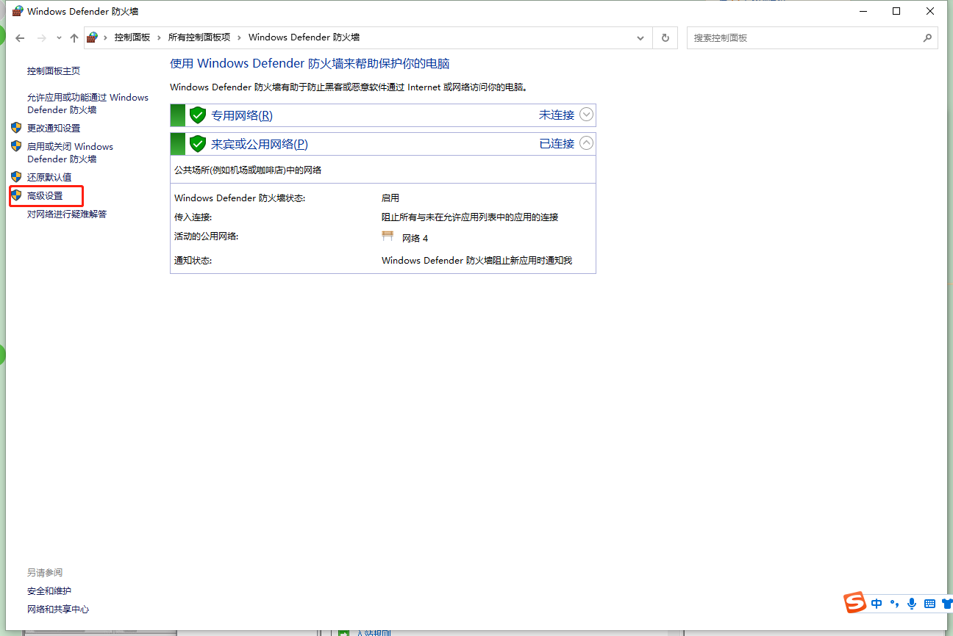Click the back navigation arrow

(x=19, y=37)
